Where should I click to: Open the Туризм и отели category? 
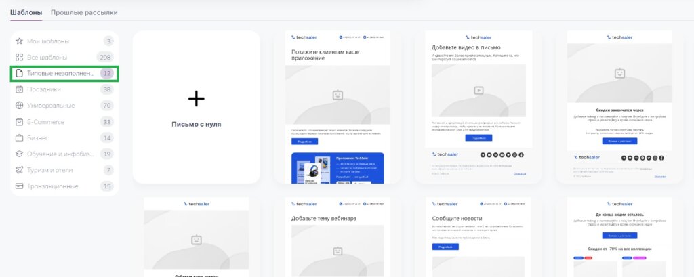tap(64, 170)
